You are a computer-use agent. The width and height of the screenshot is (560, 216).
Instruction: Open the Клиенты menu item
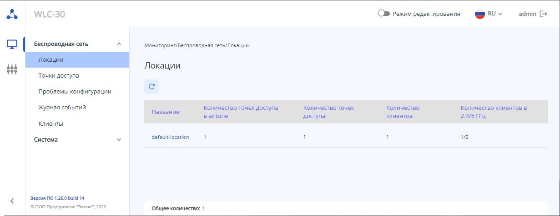[51, 123]
